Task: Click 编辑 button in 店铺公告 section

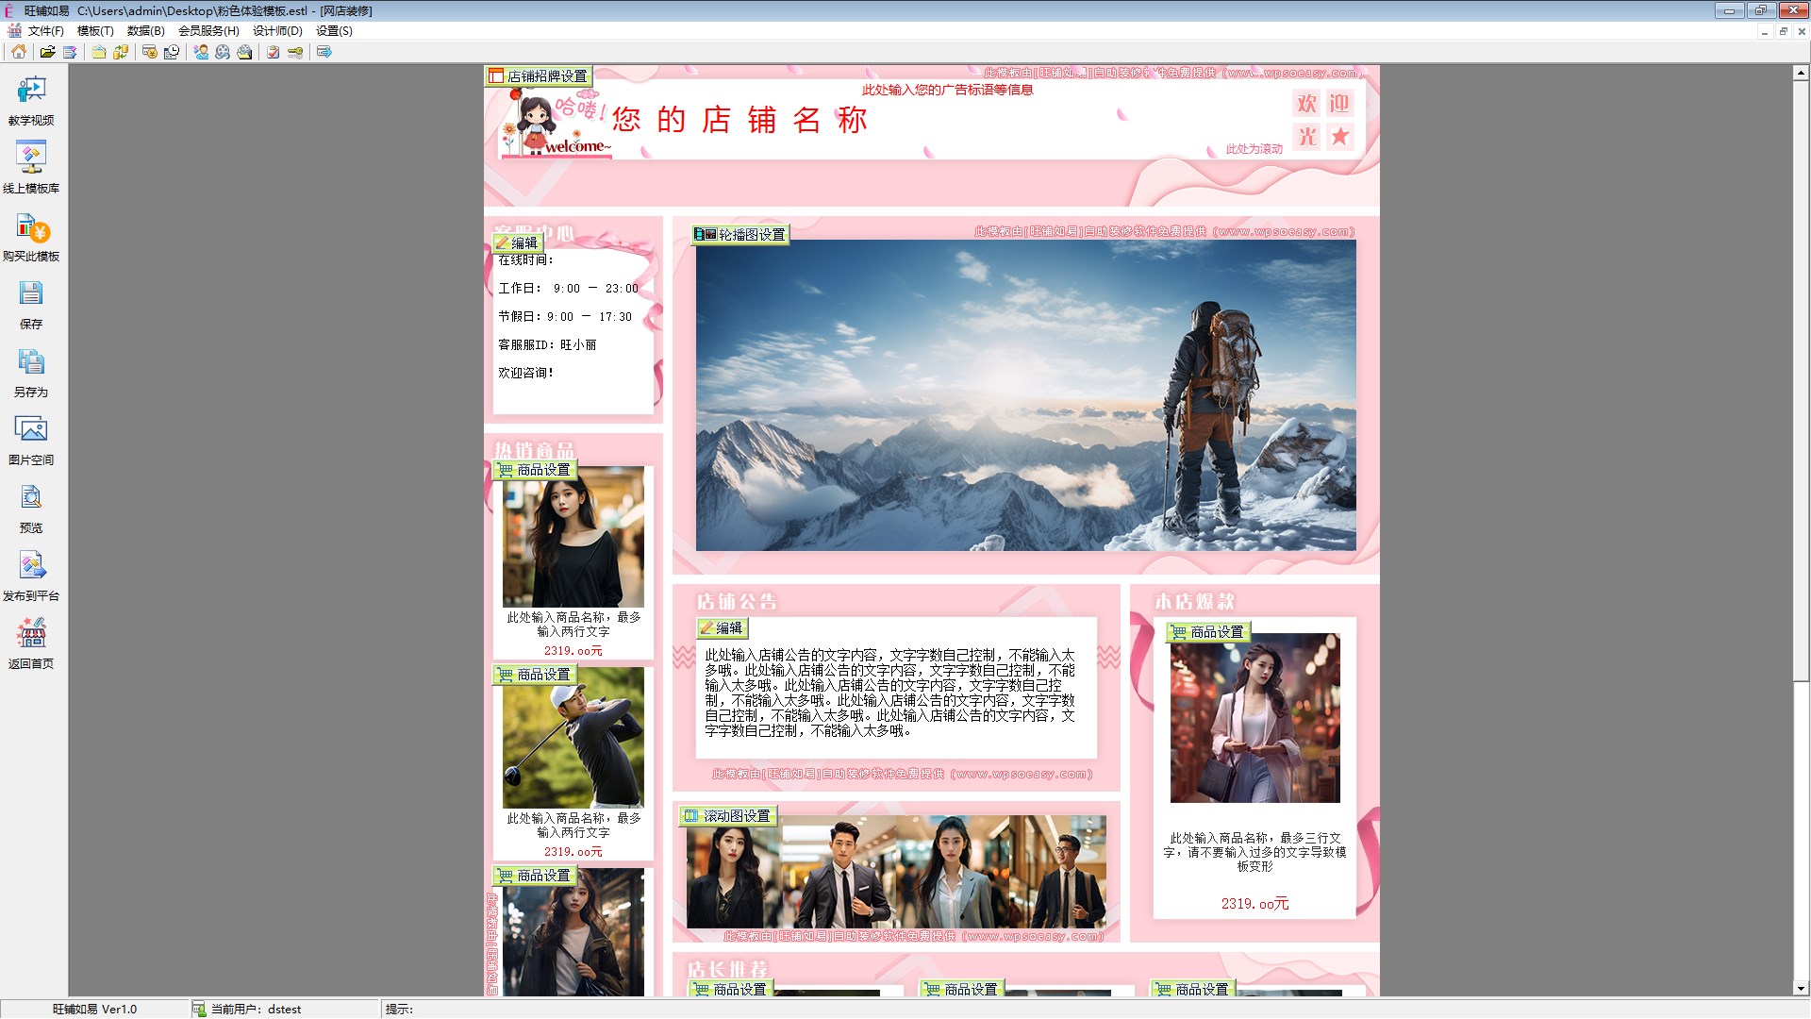Action: (x=722, y=628)
